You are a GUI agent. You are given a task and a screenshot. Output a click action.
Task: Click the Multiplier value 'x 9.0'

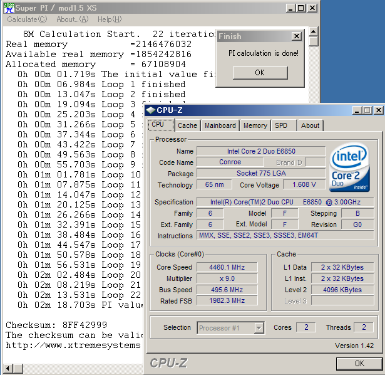[227, 278]
